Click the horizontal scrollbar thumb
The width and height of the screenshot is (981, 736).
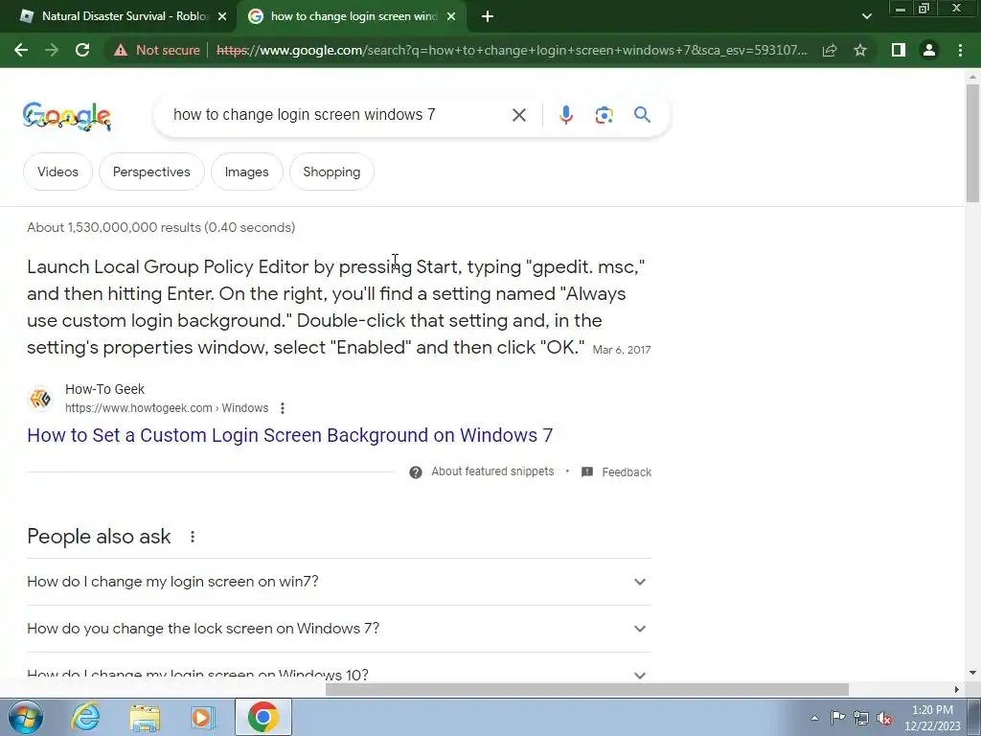coord(587,689)
